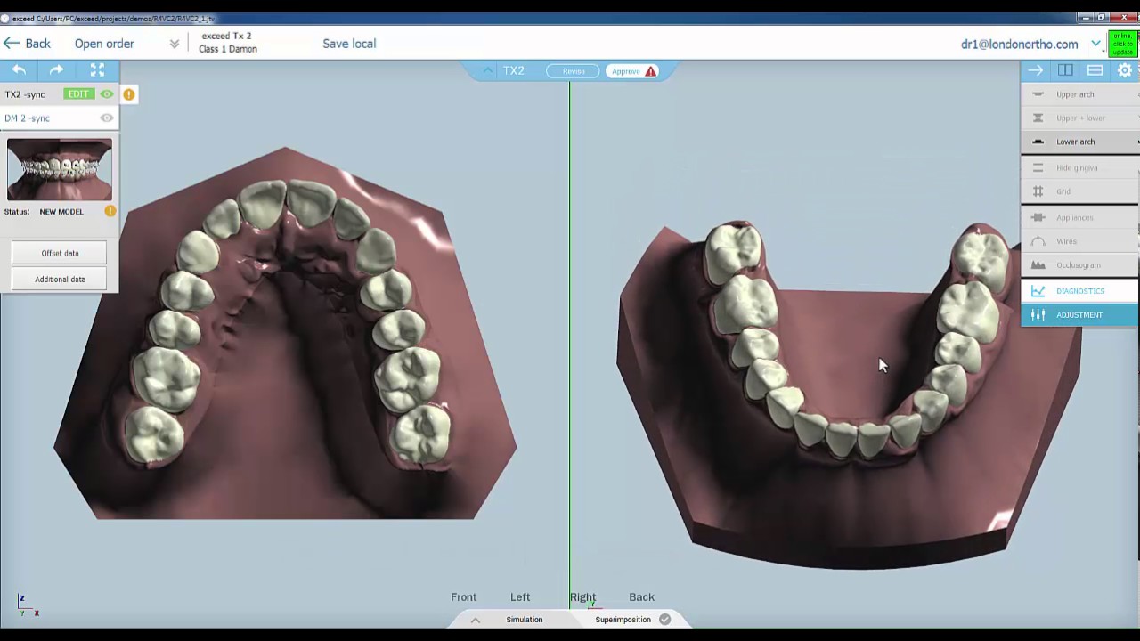Click the Back button
1140x641 pixels.
(x=27, y=43)
